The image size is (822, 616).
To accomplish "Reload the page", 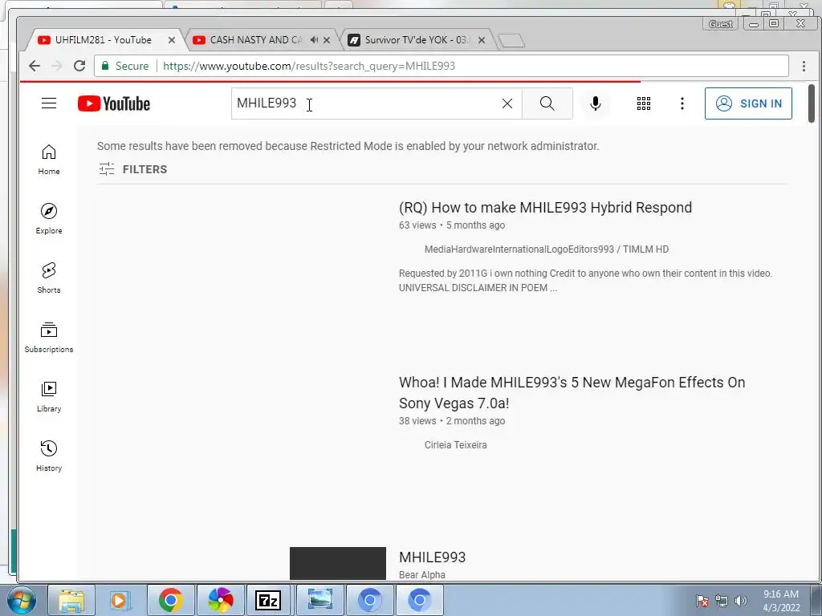I will point(79,66).
